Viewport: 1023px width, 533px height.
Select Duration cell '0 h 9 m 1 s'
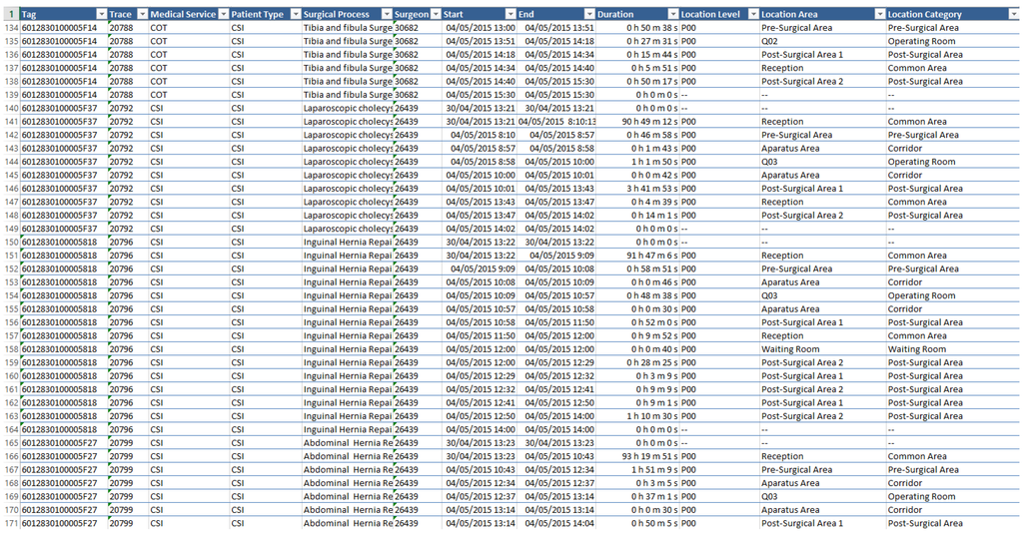(x=637, y=402)
